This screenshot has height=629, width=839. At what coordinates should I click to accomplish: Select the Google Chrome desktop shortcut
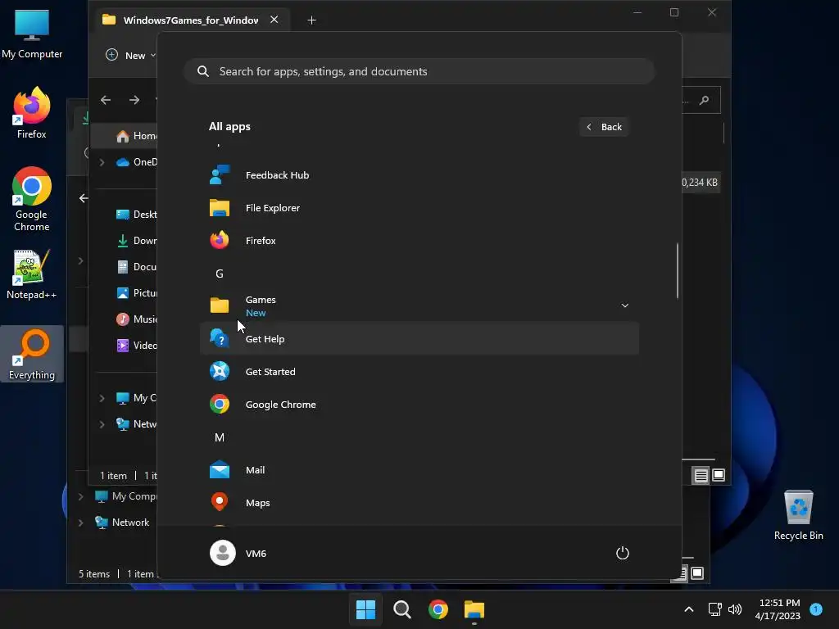32,199
